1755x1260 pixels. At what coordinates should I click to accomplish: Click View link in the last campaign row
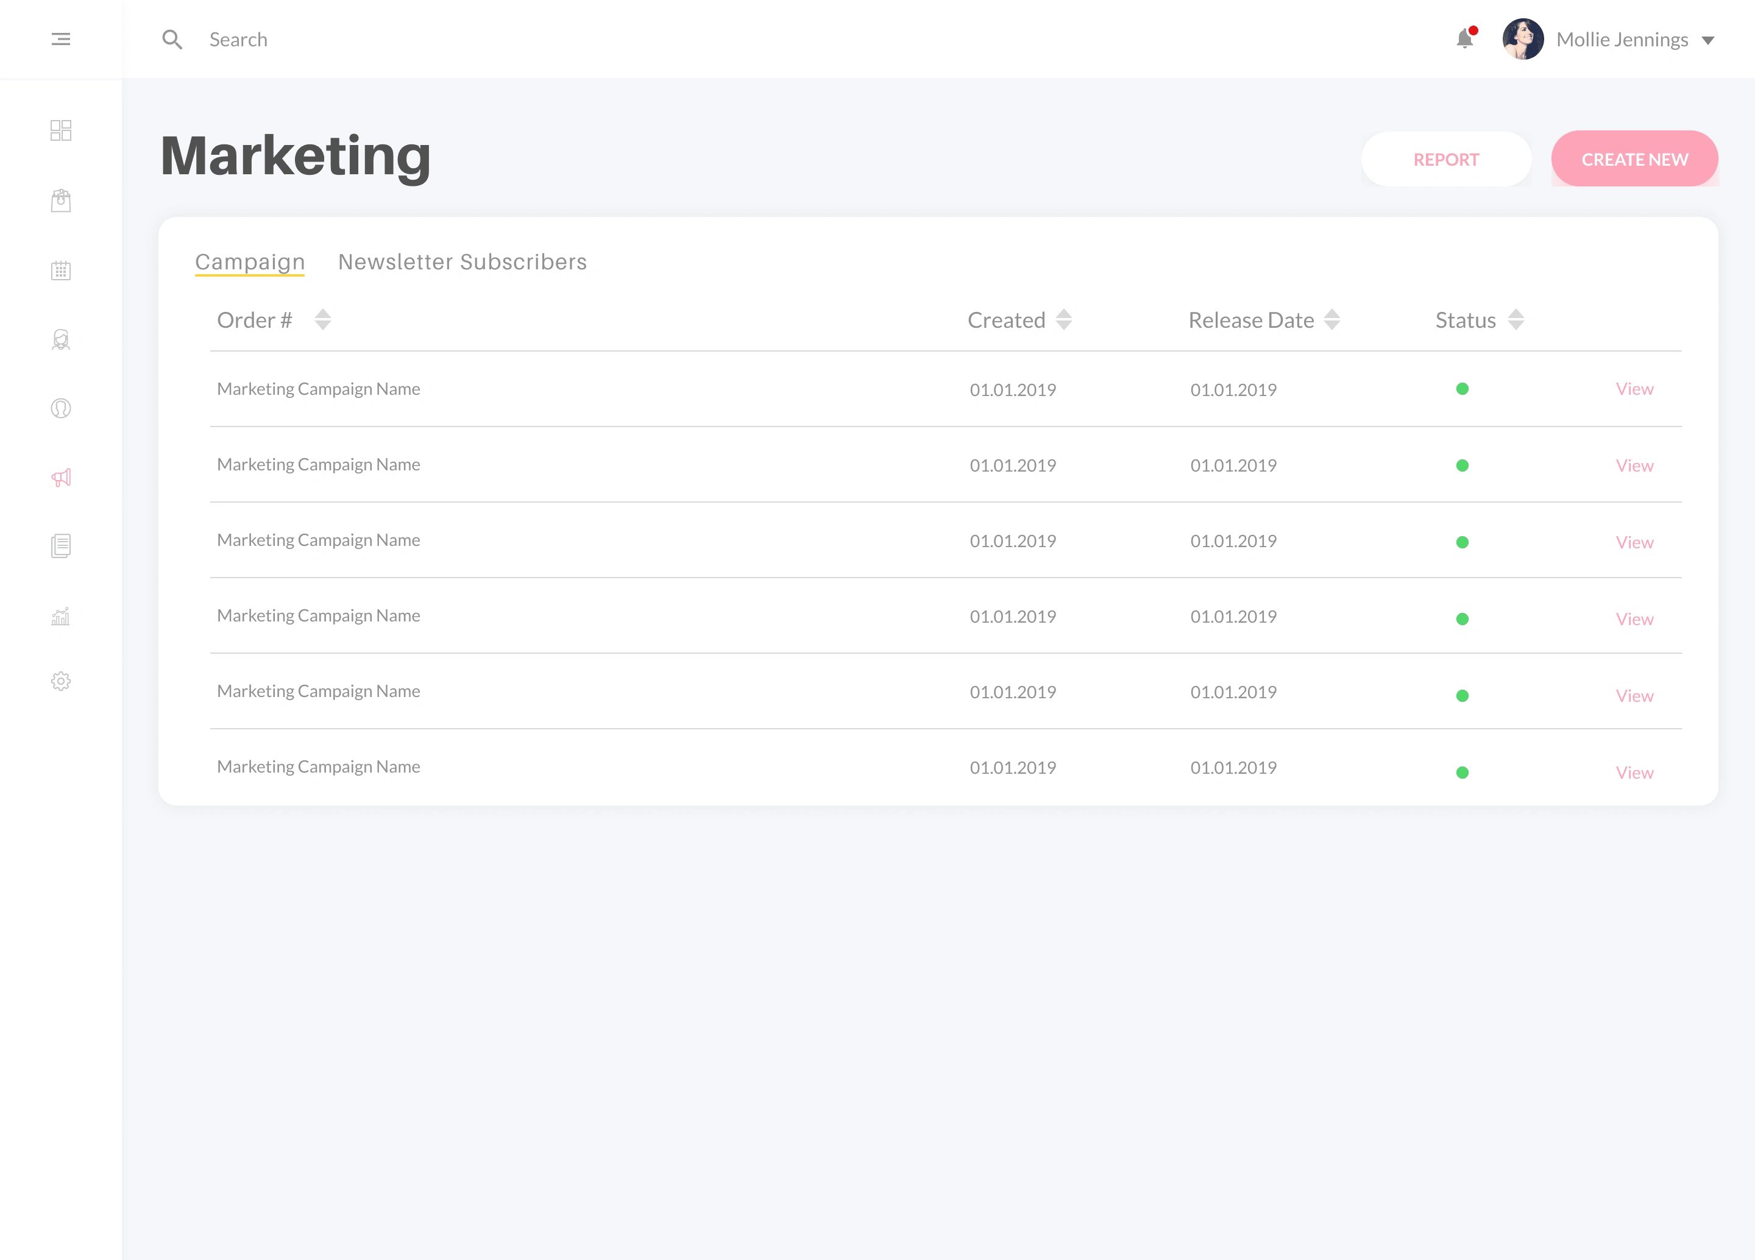[1634, 772]
